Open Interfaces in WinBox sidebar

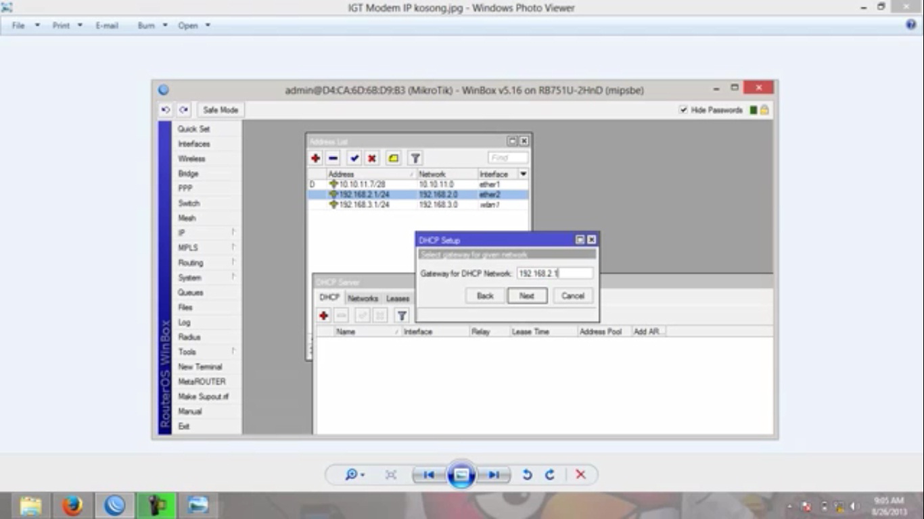click(207, 143)
